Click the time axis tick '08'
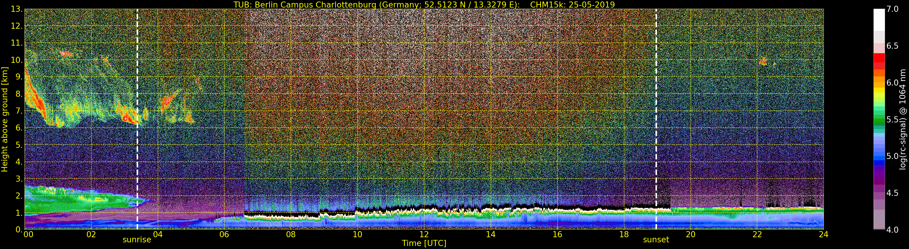This screenshot has height=249, width=909. pos(291,234)
